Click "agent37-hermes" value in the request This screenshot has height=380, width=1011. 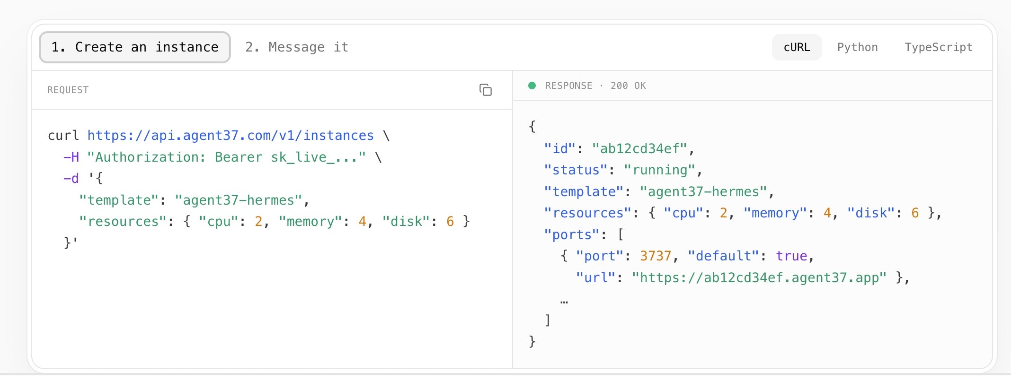[238, 200]
